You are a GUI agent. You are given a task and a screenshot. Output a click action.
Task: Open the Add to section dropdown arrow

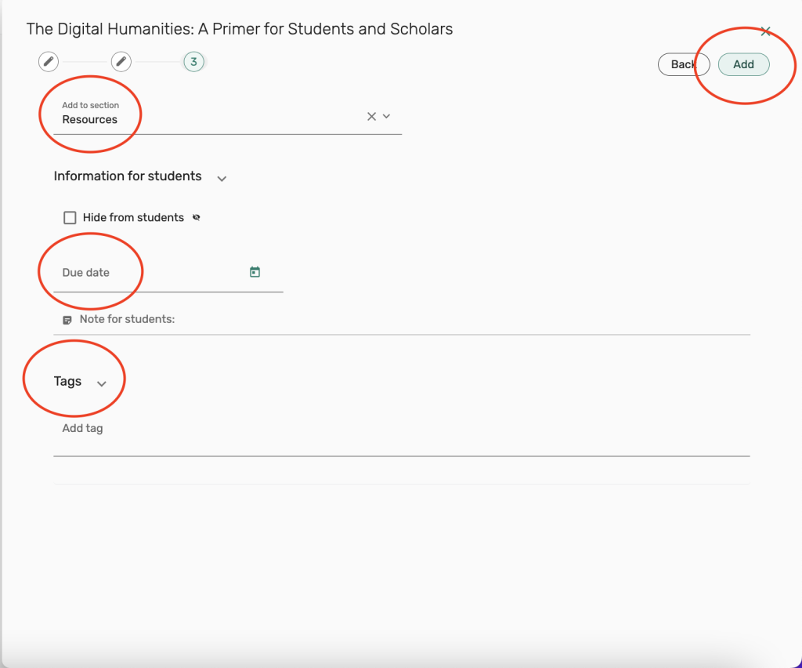click(386, 117)
